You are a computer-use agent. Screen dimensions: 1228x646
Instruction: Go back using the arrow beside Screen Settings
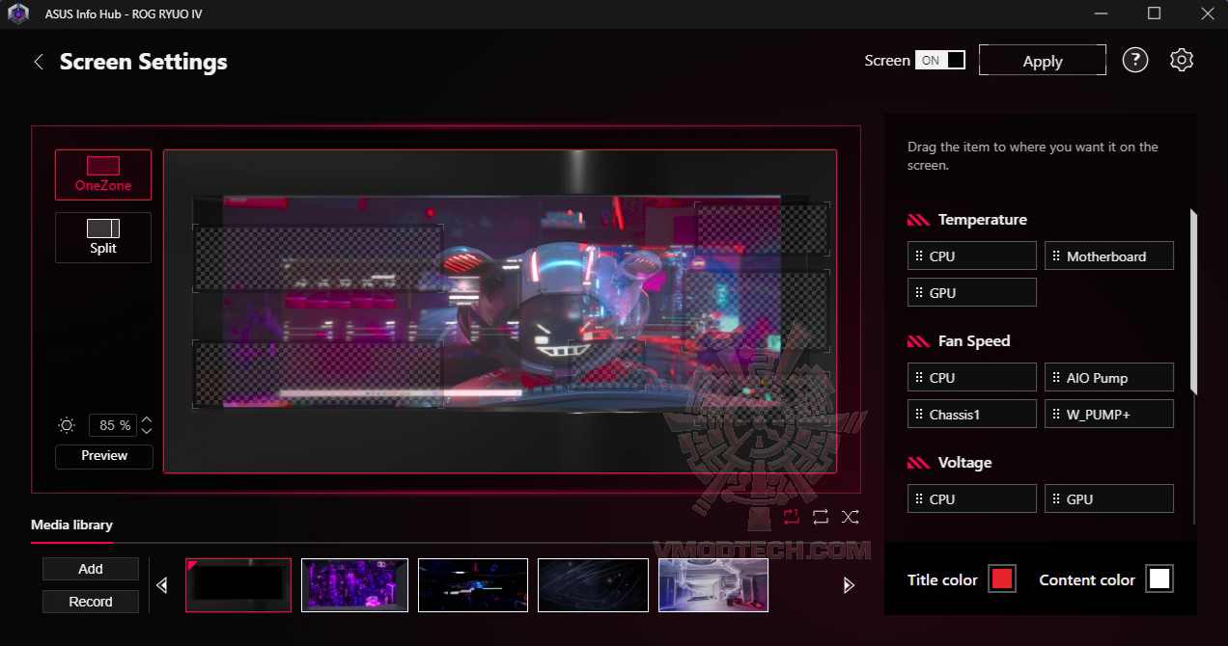click(x=39, y=62)
